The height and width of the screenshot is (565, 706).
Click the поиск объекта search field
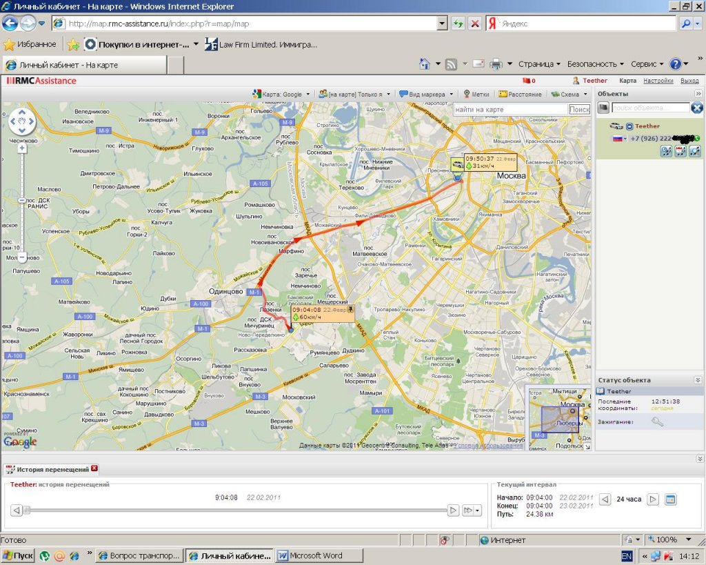pyautogui.click(x=650, y=108)
